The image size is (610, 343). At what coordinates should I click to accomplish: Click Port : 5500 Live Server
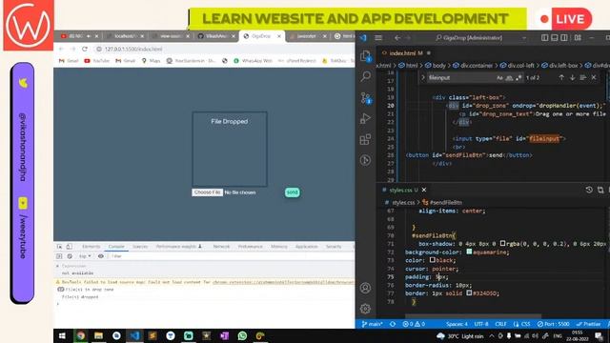tap(553, 324)
